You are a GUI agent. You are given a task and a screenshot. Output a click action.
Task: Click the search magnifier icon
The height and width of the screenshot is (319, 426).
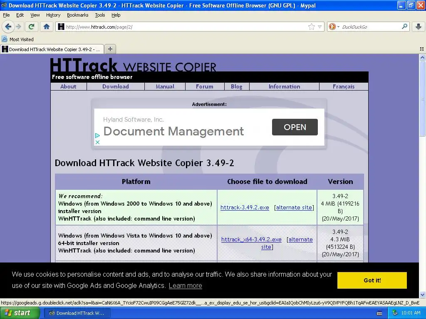pos(404,27)
